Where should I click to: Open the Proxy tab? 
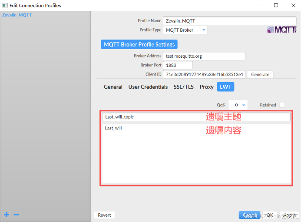coord(207,87)
